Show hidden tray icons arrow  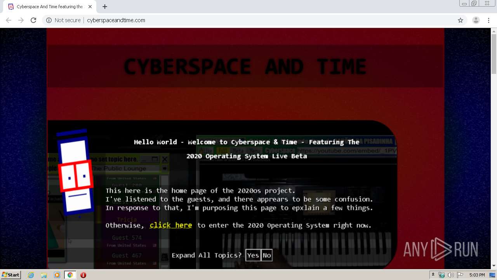click(433, 275)
